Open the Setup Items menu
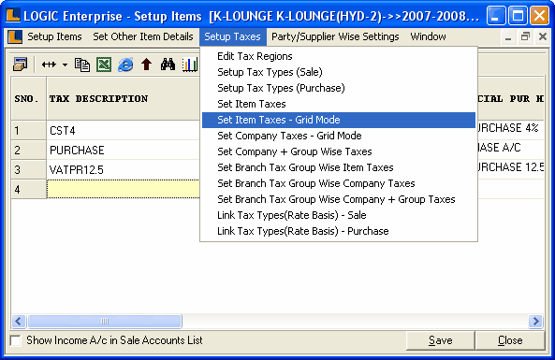The width and height of the screenshot is (555, 360). [x=54, y=36]
